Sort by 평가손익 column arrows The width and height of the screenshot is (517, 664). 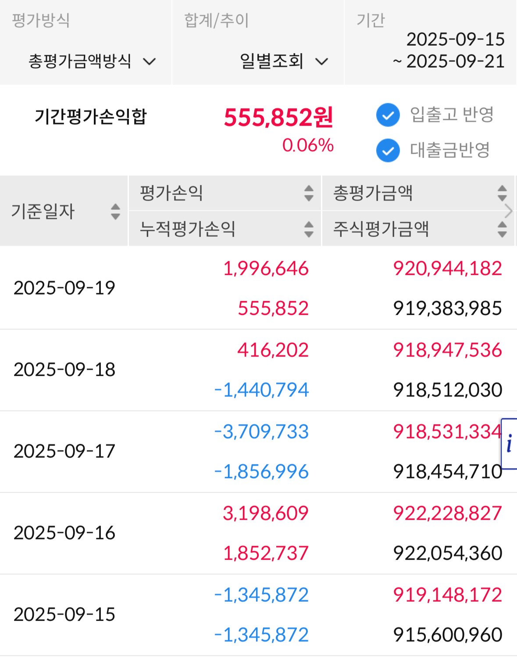tap(309, 193)
